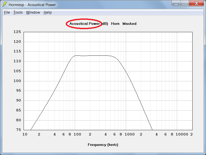Open the File menu
The image size is (206, 155).
click(7, 12)
